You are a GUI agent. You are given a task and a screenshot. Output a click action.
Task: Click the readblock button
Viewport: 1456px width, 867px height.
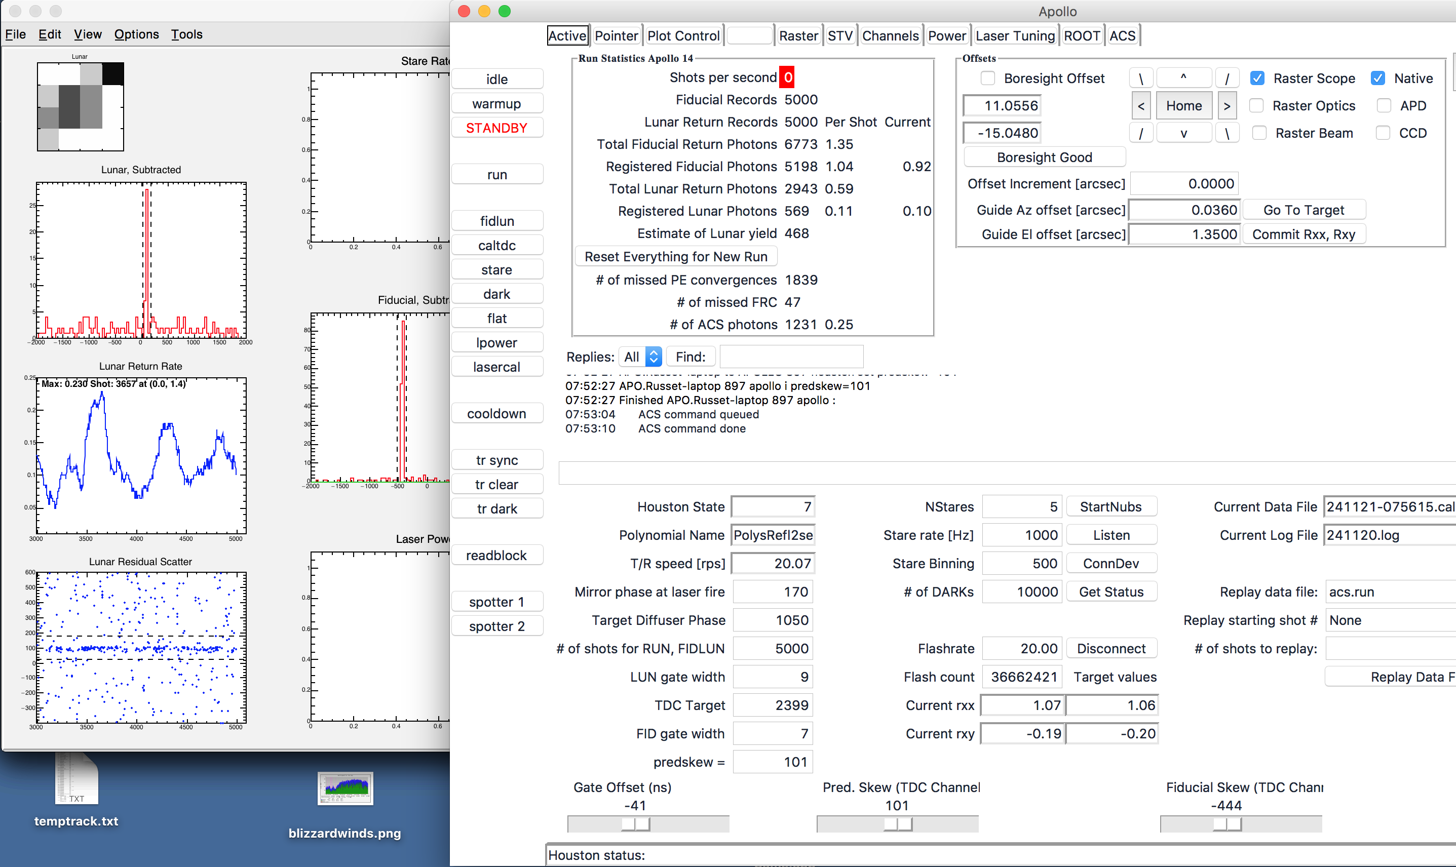point(496,555)
